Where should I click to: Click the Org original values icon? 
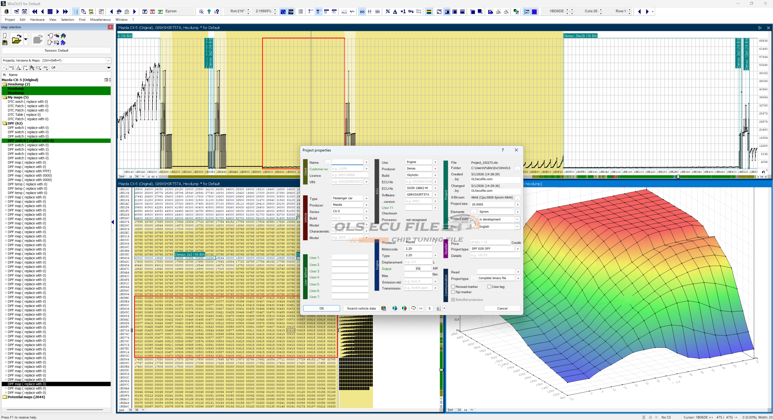click(x=411, y=11)
